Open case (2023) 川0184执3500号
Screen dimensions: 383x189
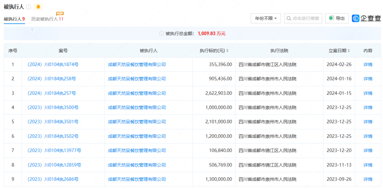[53, 107]
